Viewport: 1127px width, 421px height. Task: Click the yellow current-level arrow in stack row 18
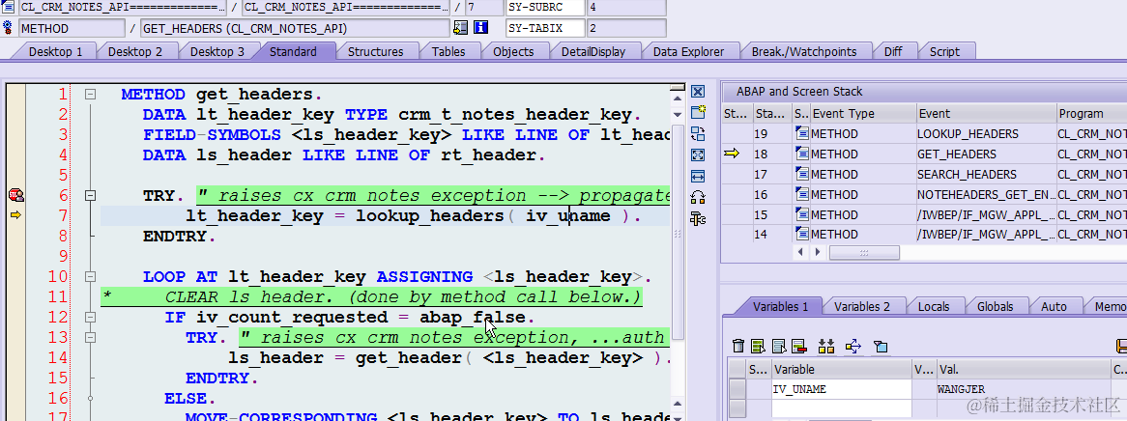(x=732, y=154)
